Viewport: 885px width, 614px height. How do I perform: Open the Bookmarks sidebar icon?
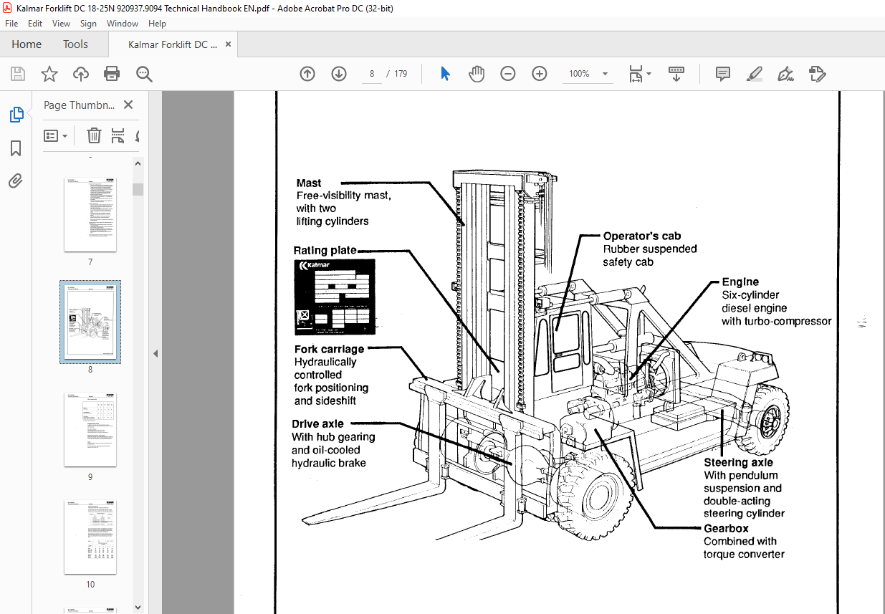tap(16, 148)
